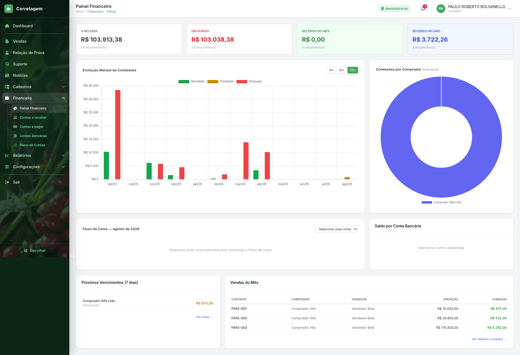Toggle the Recebido legend series
This screenshot has width=520, height=355.
tap(191, 81)
